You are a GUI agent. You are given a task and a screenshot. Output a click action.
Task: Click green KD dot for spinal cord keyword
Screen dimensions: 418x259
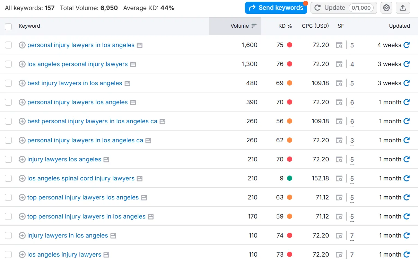pos(289,178)
